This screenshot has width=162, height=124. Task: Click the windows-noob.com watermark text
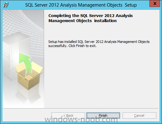(x=81, y=120)
